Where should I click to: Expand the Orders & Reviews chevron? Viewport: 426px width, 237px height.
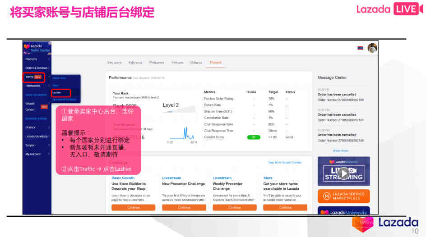pos(49,68)
